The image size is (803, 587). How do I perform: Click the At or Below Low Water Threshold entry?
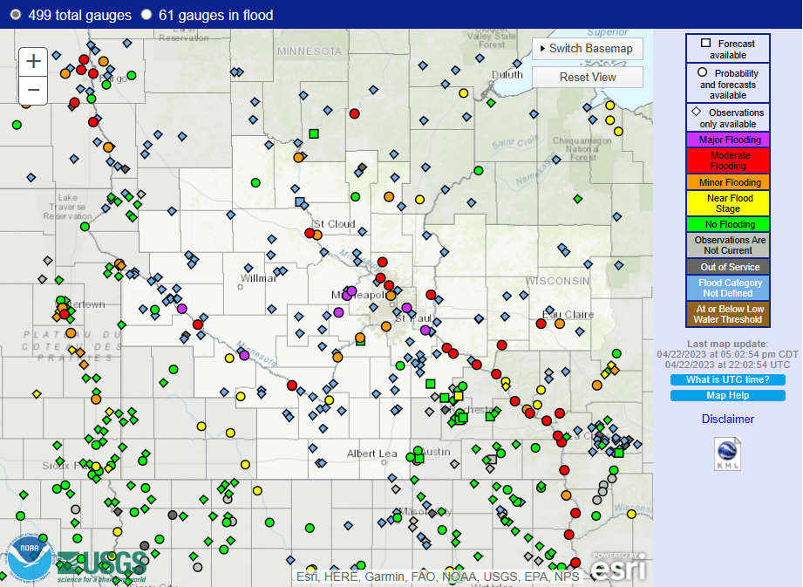click(728, 314)
